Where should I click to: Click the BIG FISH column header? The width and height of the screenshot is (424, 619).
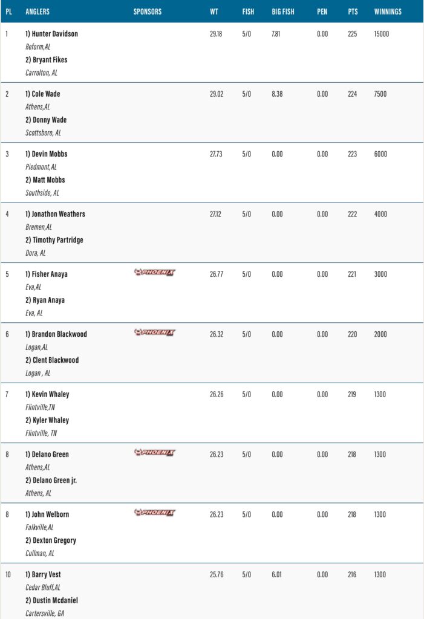point(282,11)
